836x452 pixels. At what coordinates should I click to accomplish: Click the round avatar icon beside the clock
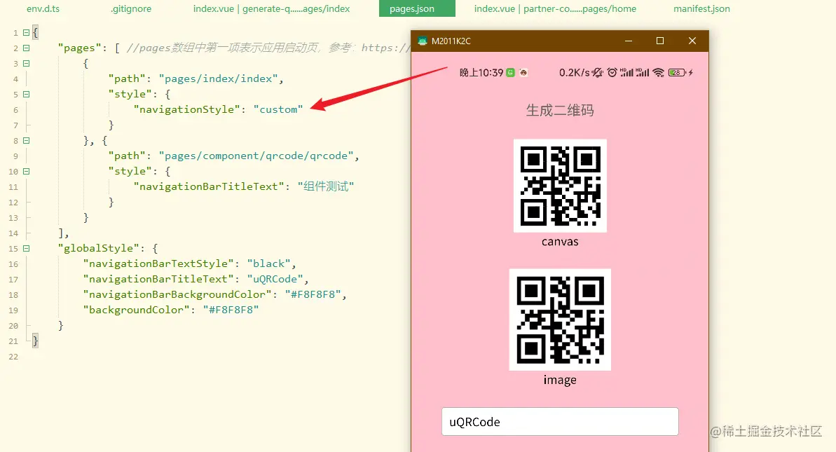pos(523,72)
